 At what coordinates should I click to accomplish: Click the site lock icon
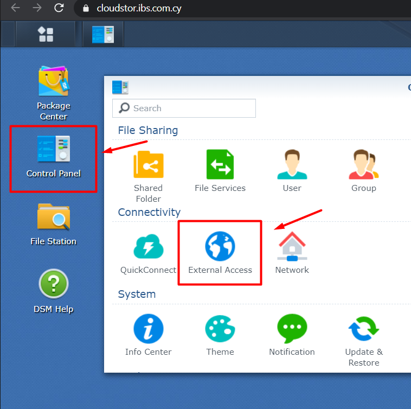pos(86,9)
